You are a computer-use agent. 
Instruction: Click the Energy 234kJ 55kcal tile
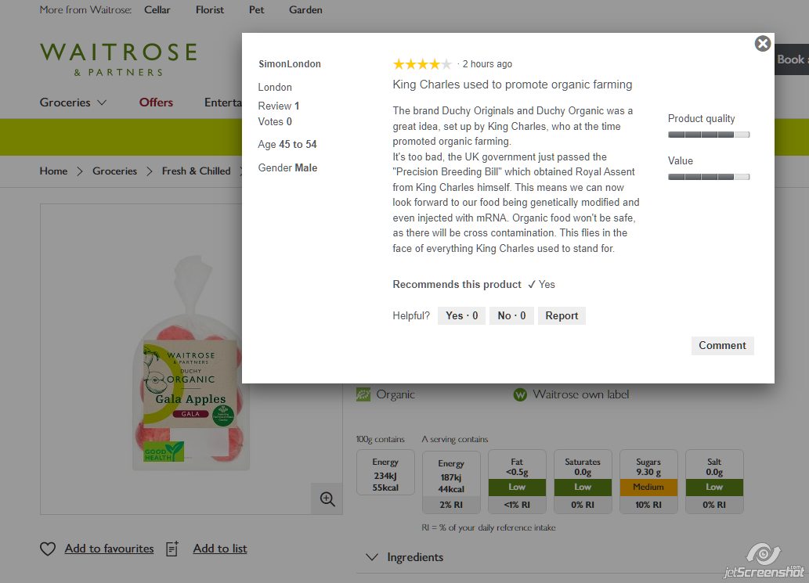[x=385, y=473]
